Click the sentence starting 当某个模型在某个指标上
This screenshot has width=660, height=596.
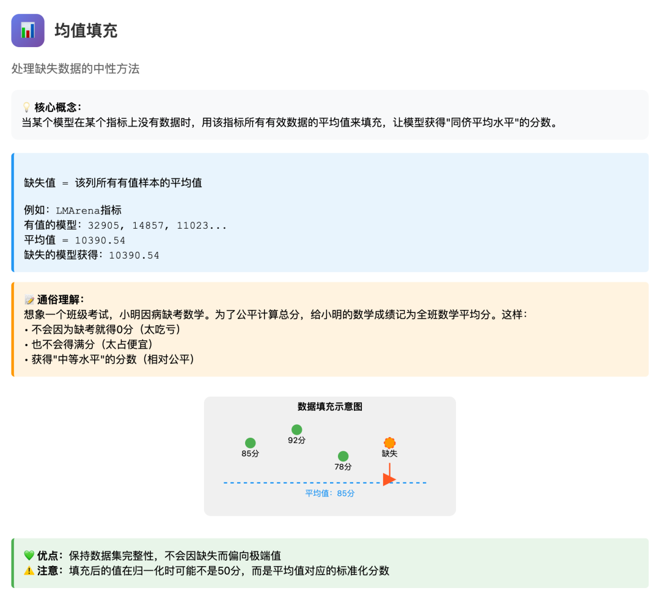pos(290,122)
